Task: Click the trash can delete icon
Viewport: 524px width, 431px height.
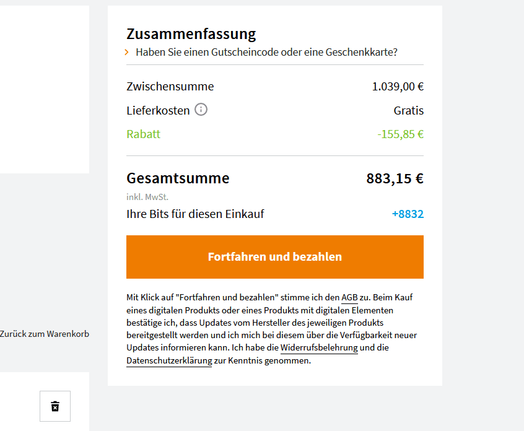Action: point(55,406)
